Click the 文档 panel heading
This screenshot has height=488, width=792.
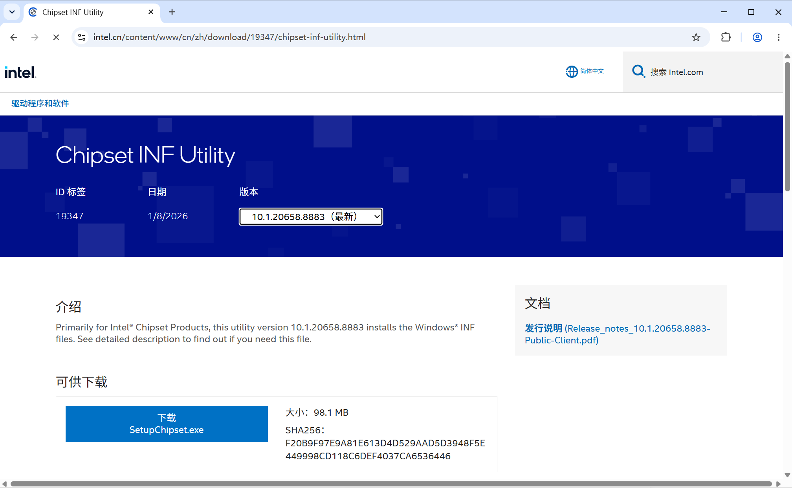[537, 303]
